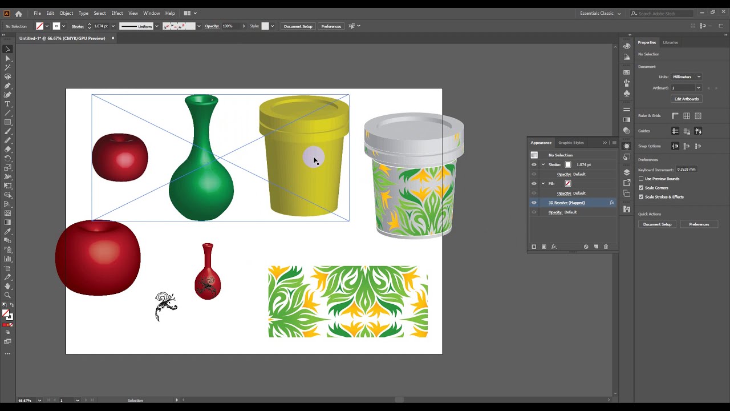The width and height of the screenshot is (730, 411).
Task: Select the Pen tool
Action: (7, 86)
